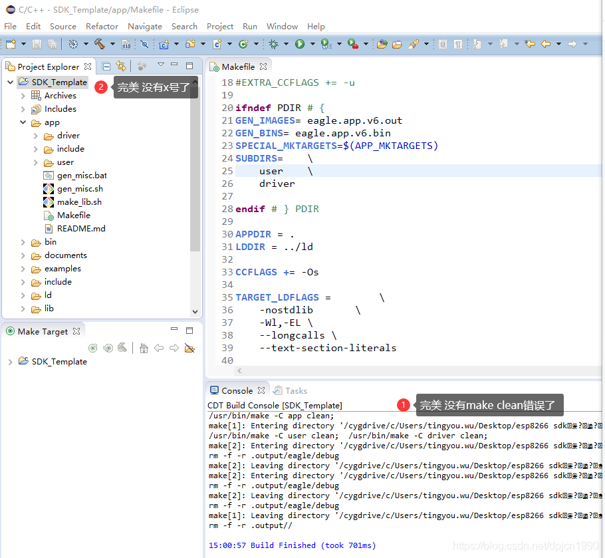Click the Run with coverage icon
This screenshot has height=558, width=605.
point(326,44)
